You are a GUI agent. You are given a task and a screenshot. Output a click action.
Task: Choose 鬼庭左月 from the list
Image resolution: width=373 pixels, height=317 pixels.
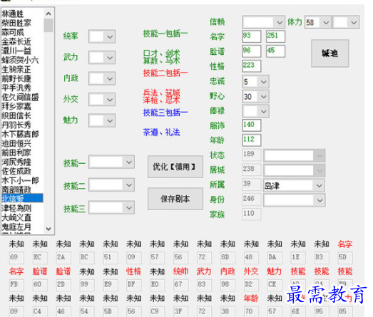click(16, 227)
